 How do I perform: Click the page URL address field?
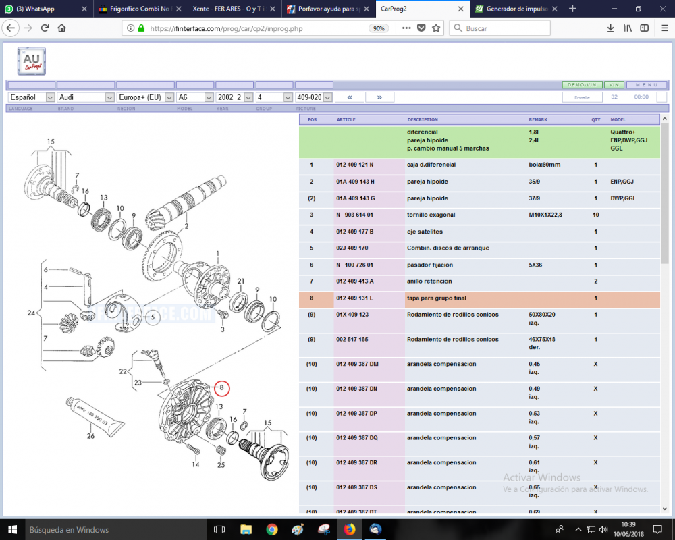(259, 28)
